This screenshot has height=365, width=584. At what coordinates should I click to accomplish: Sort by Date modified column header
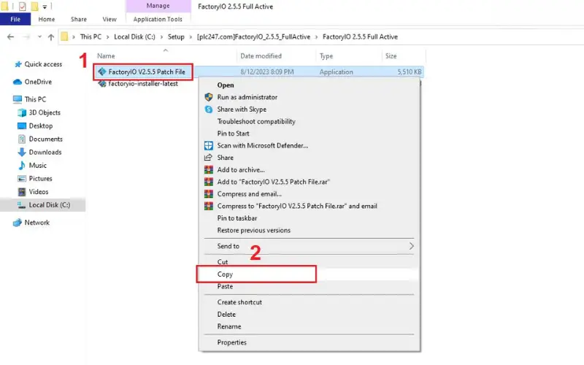pyautogui.click(x=261, y=56)
